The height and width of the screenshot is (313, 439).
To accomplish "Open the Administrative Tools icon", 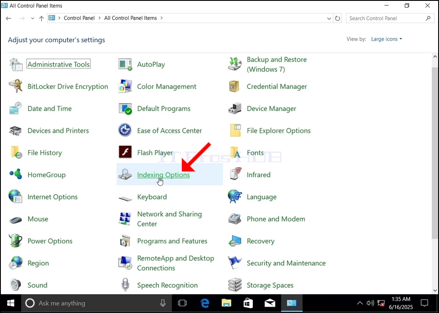I will coord(16,64).
